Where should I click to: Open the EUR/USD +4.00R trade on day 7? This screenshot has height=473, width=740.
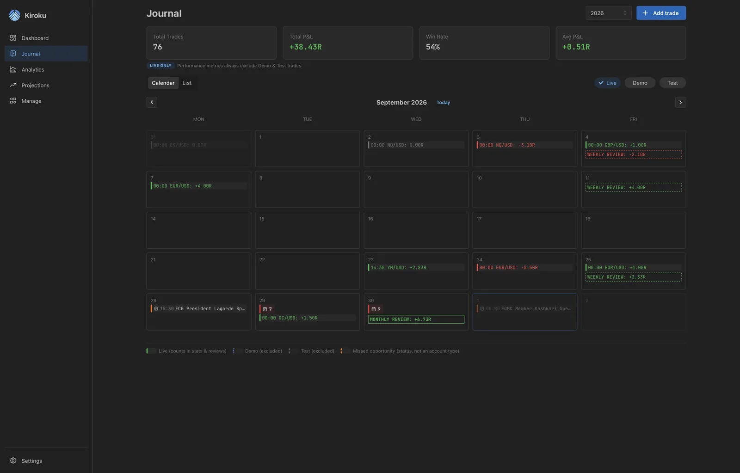click(x=199, y=186)
